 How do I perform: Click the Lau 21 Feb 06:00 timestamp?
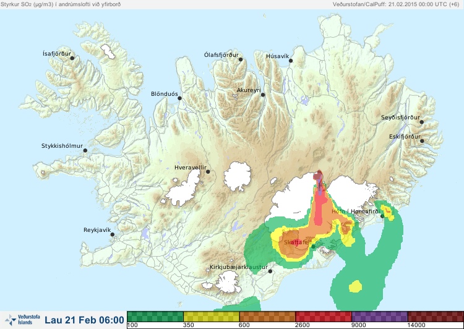(x=84, y=320)
